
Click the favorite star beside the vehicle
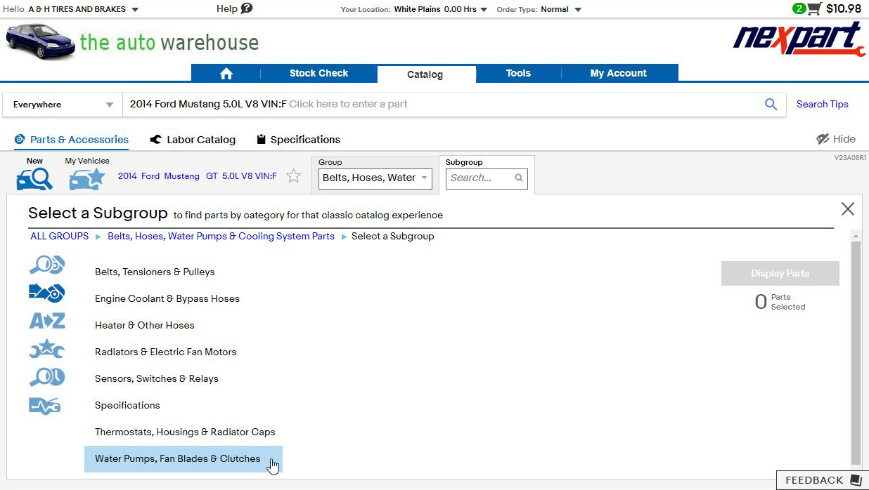294,176
